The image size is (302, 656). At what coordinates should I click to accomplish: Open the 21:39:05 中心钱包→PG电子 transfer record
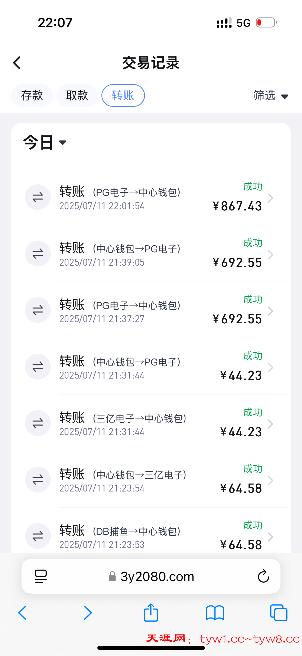tap(149, 254)
